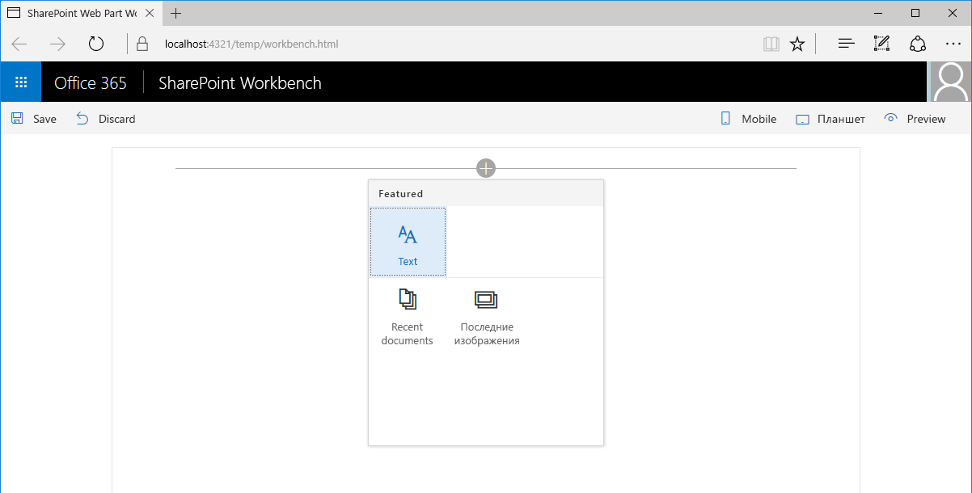Click the Share browser icon
This screenshot has height=493, width=972.
pos(918,44)
